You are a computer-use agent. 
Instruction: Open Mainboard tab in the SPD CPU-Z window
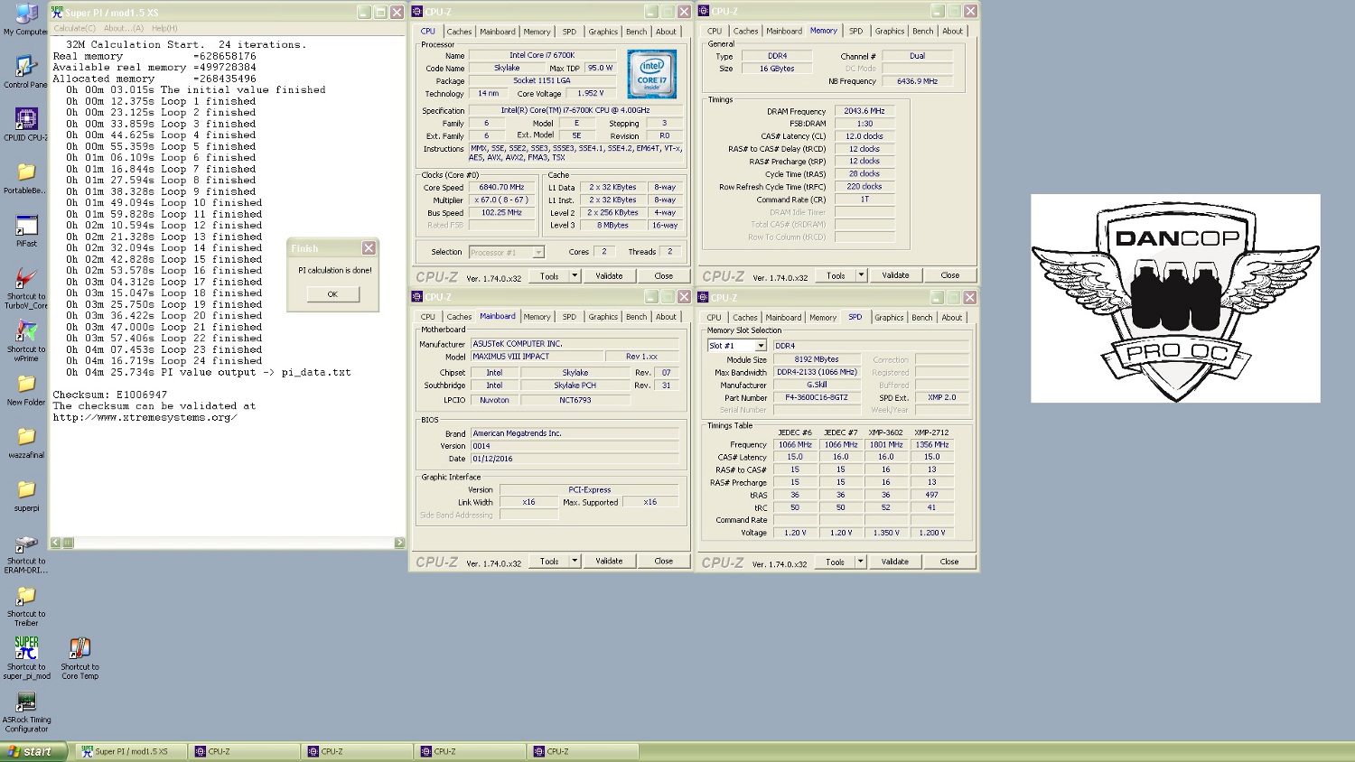(783, 318)
